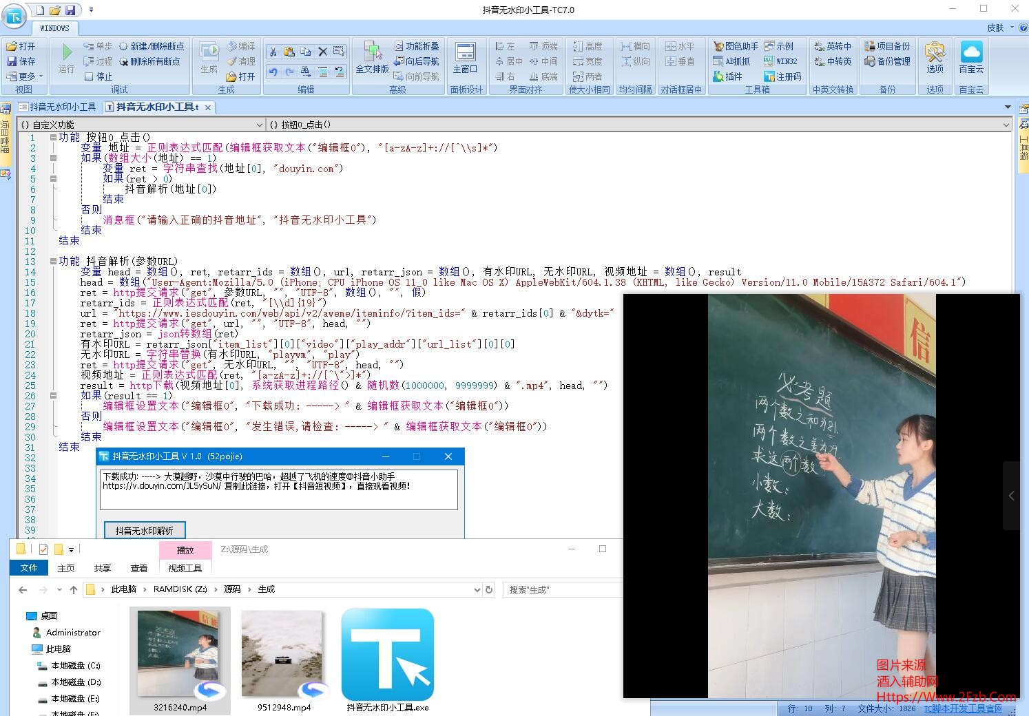Click the undo arrow in 编辑 group
The width and height of the screenshot is (1029, 716).
point(273,72)
